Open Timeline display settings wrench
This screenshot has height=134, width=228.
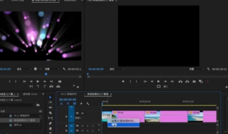pos(88,104)
